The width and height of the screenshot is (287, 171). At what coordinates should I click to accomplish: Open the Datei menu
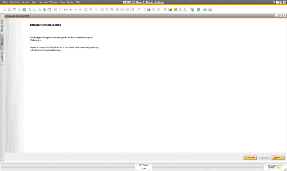click(6, 2)
